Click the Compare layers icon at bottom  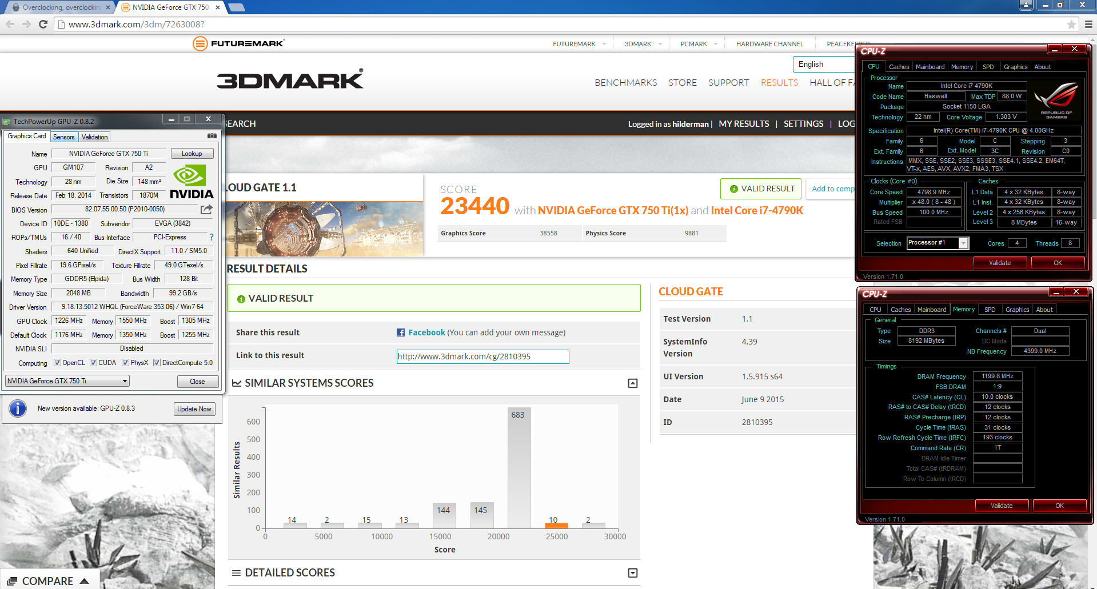point(12,581)
